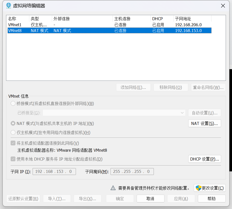Click the 子网 IP input field
The height and width of the screenshot is (209, 232).
[x=54, y=171]
